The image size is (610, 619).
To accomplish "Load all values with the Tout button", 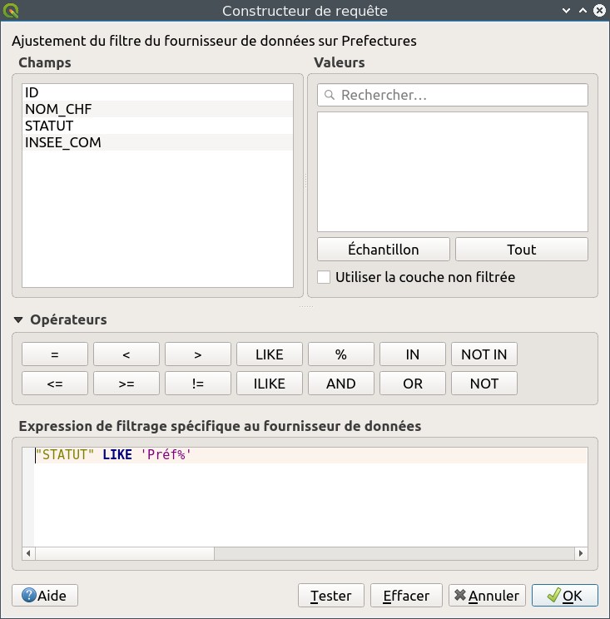I will coord(522,249).
